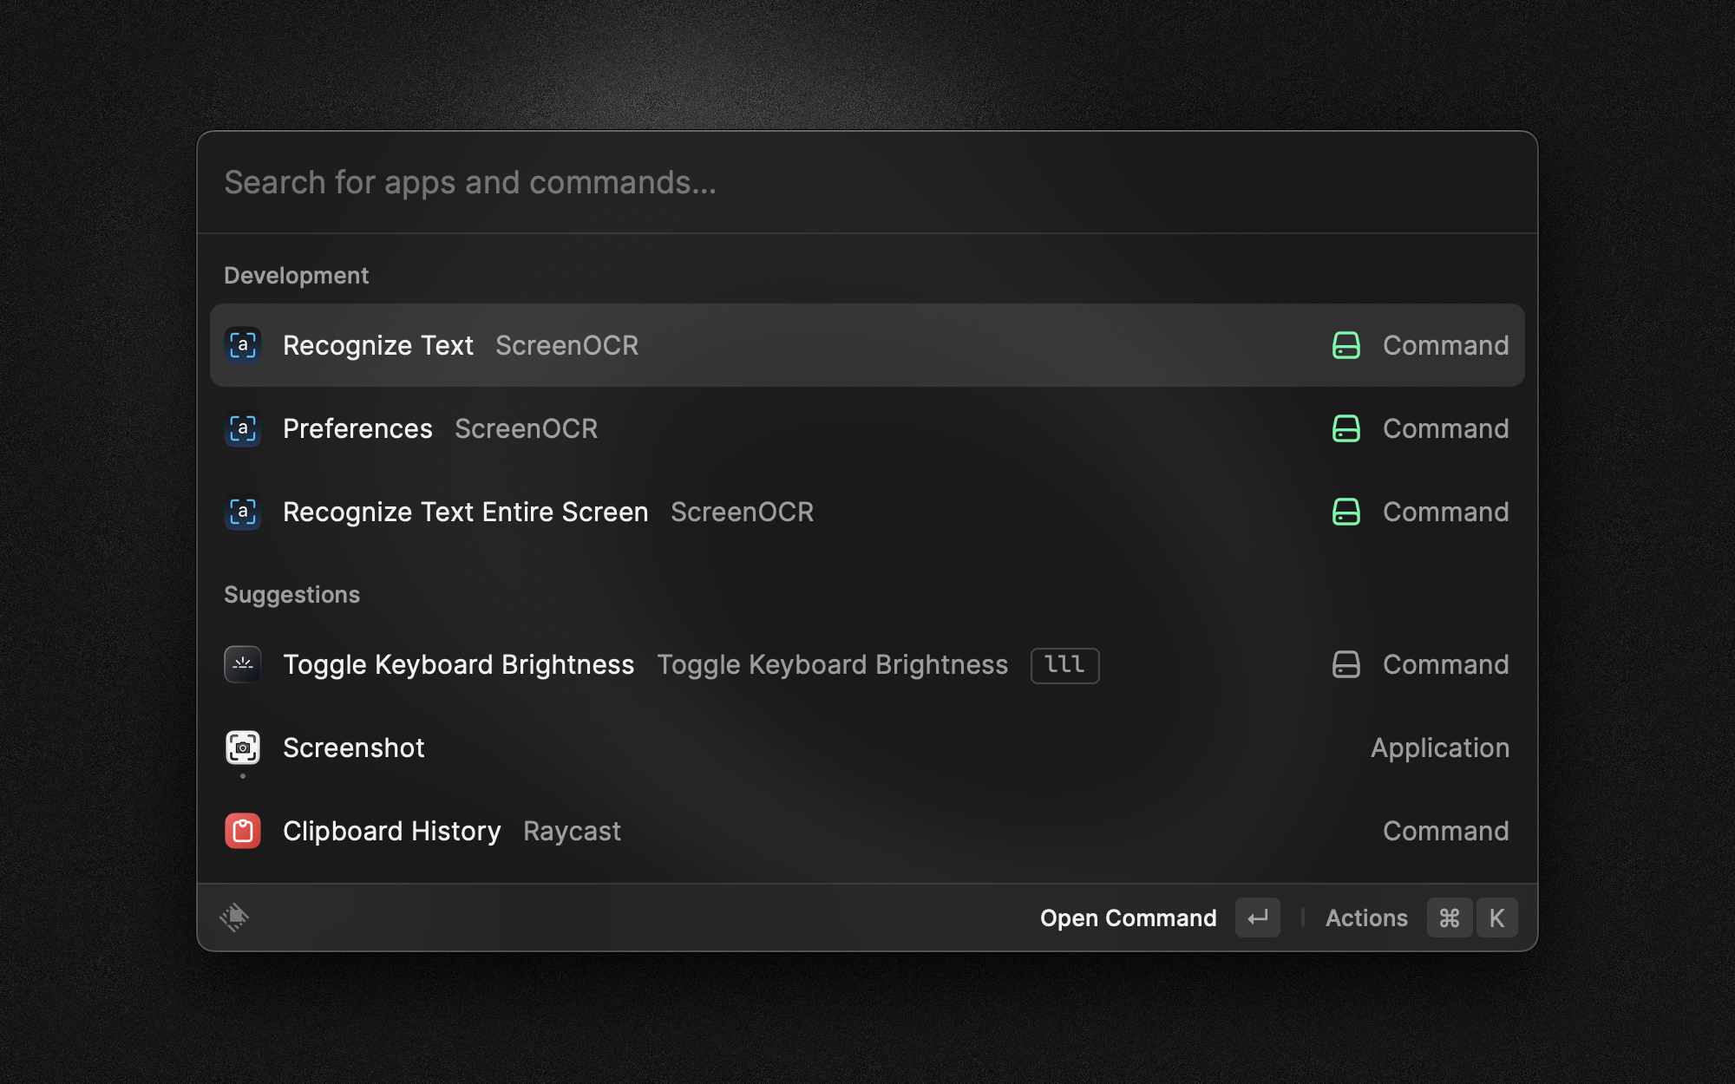Viewport: 1735px width, 1084px height.
Task: Select the Recognize Text command
Action: click(867, 345)
